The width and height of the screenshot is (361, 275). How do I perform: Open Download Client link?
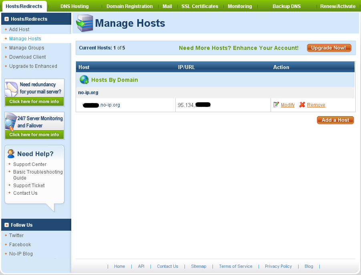[27, 57]
